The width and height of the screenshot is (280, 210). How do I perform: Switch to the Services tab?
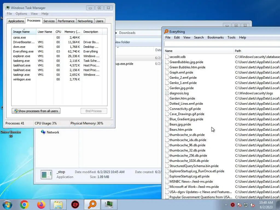[49, 21]
